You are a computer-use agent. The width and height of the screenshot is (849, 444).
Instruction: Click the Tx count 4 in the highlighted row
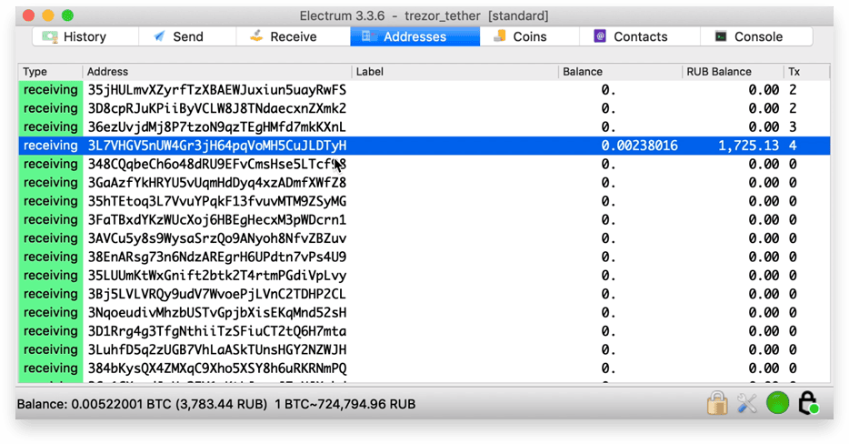(793, 146)
